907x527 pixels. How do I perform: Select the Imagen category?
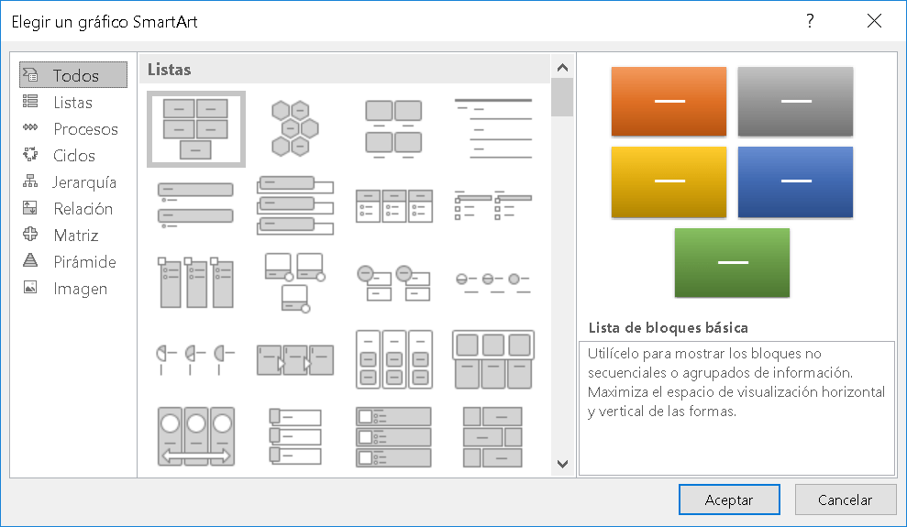(73, 289)
